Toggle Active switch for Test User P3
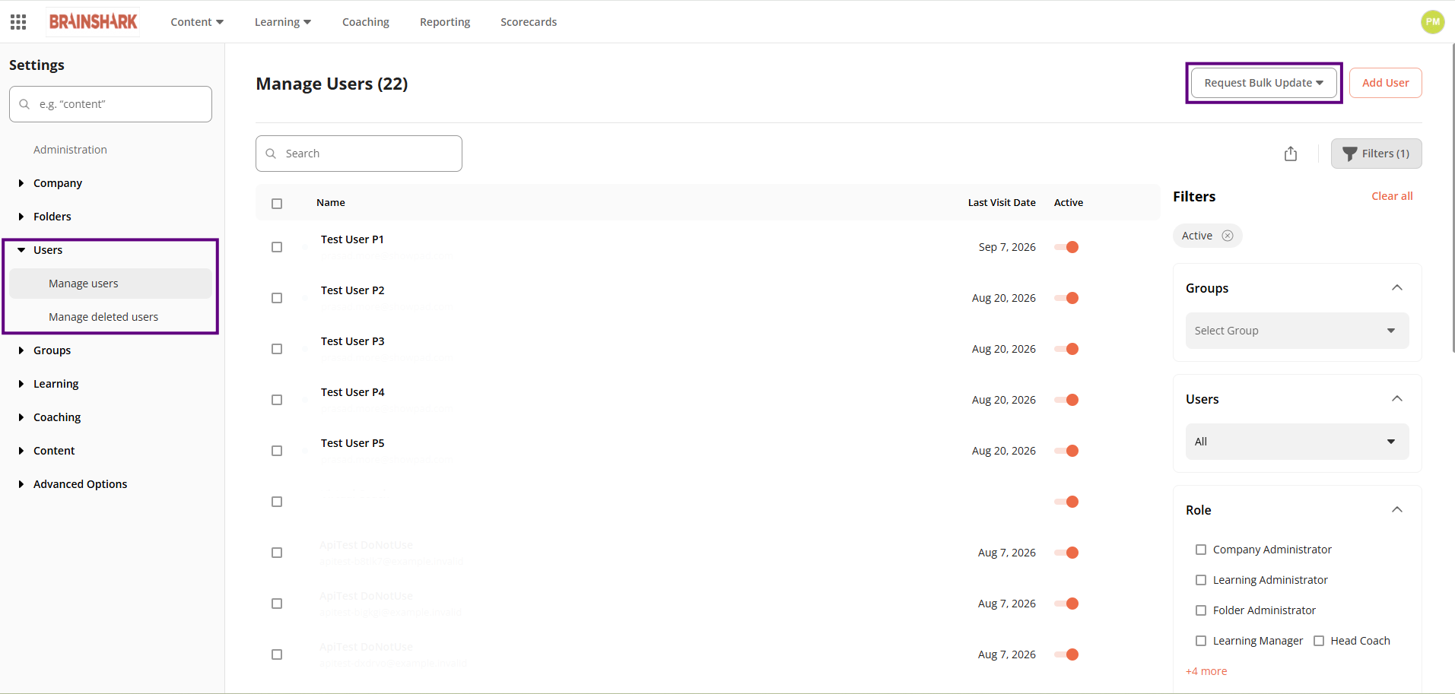Viewport: 1455px width, 694px height. click(1066, 349)
